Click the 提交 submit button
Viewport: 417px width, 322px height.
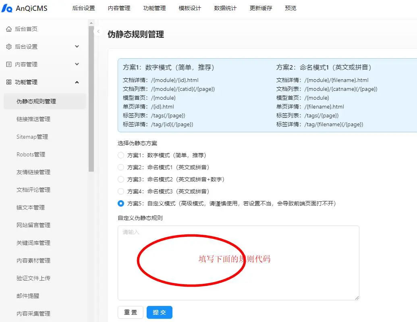[159, 312]
